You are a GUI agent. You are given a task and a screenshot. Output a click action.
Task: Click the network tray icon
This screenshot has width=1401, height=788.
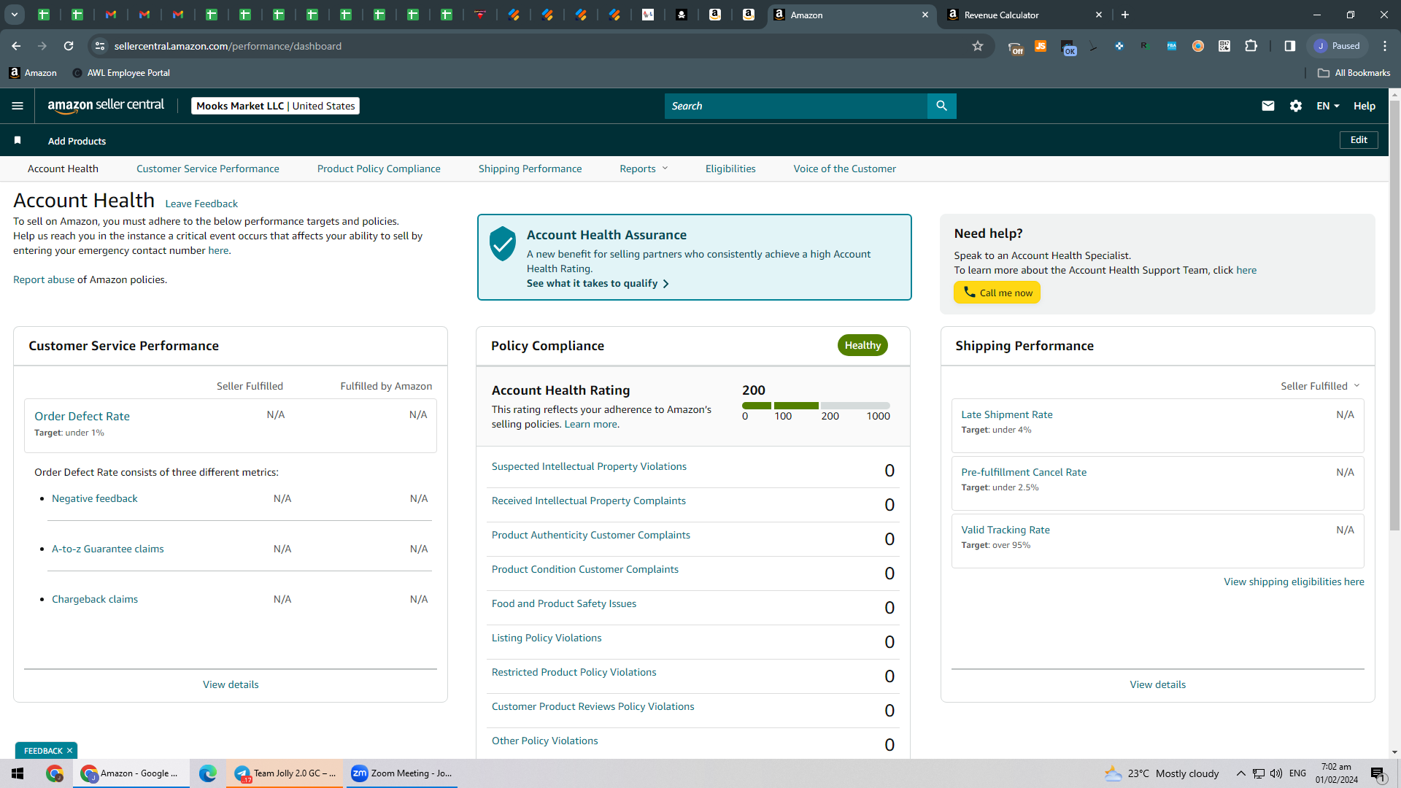(x=1259, y=773)
